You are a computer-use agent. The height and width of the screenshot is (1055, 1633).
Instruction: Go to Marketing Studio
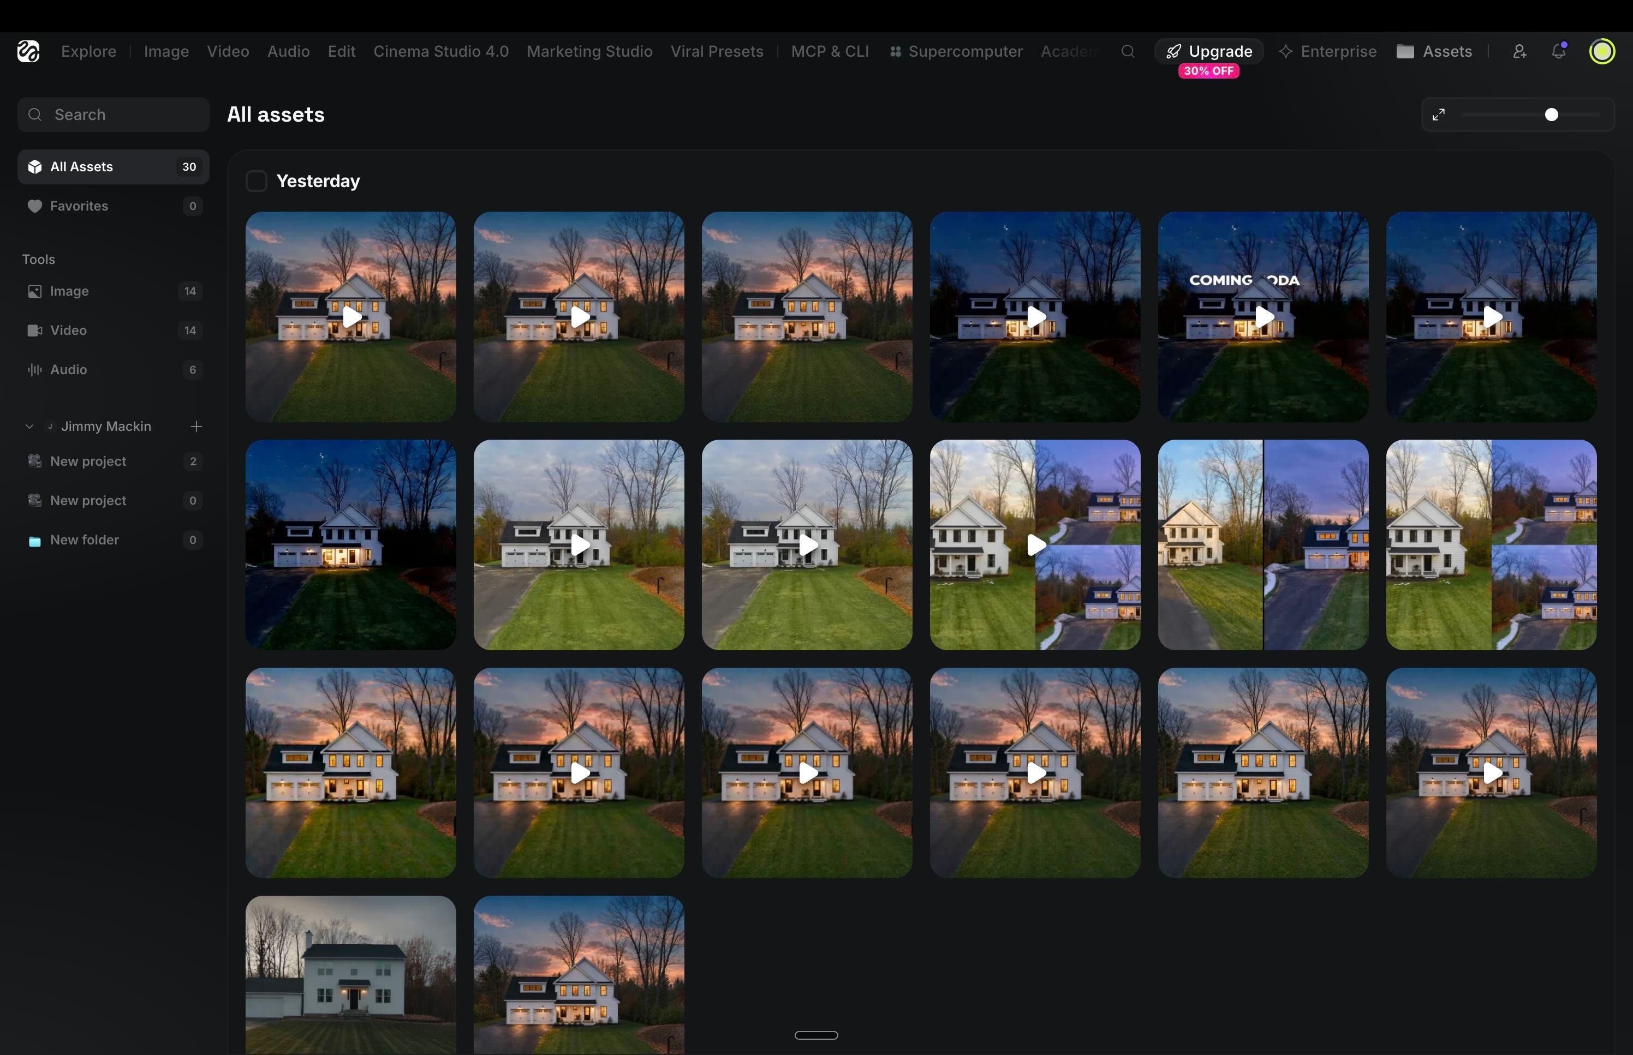(589, 51)
